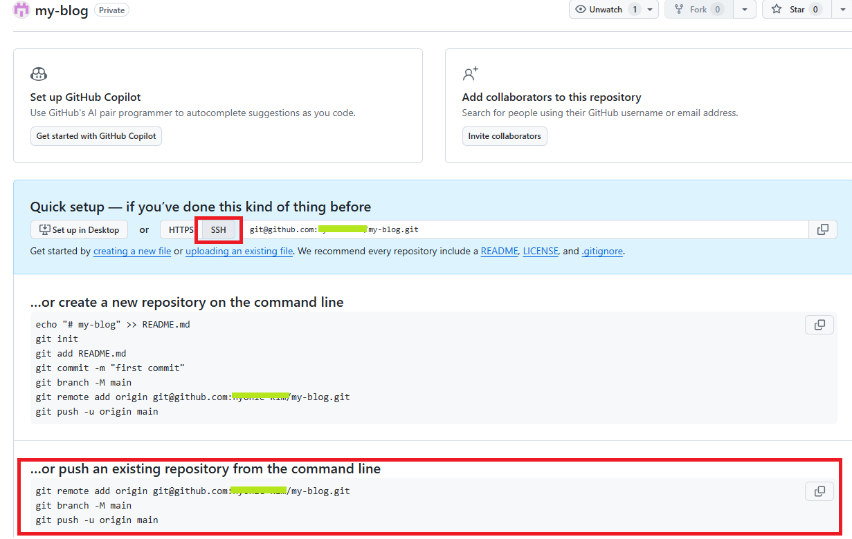Click the GitHub Copilot icon
The width and height of the screenshot is (852, 539).
[x=38, y=74]
